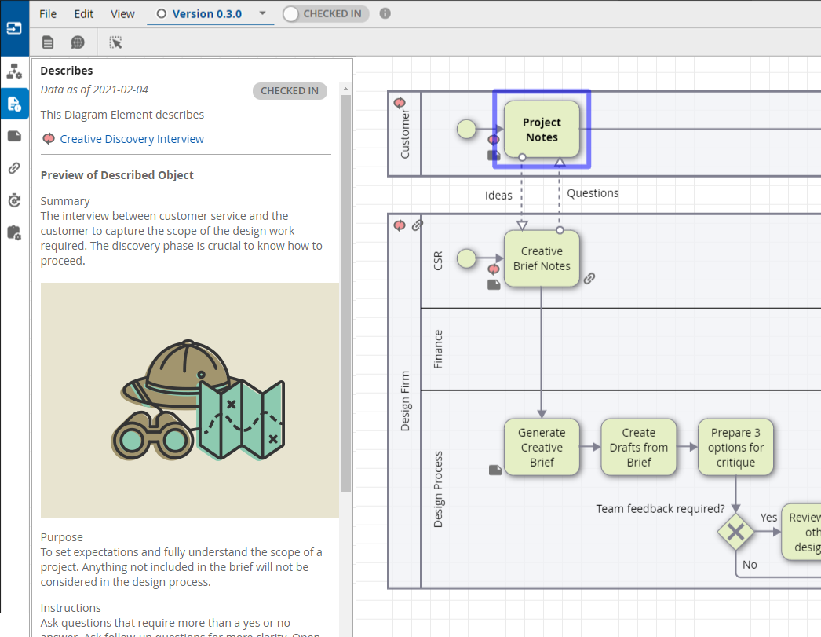Viewport: 821px width, 637px height.
Task: Activate the marquee selection pointer tool
Action: coord(116,42)
